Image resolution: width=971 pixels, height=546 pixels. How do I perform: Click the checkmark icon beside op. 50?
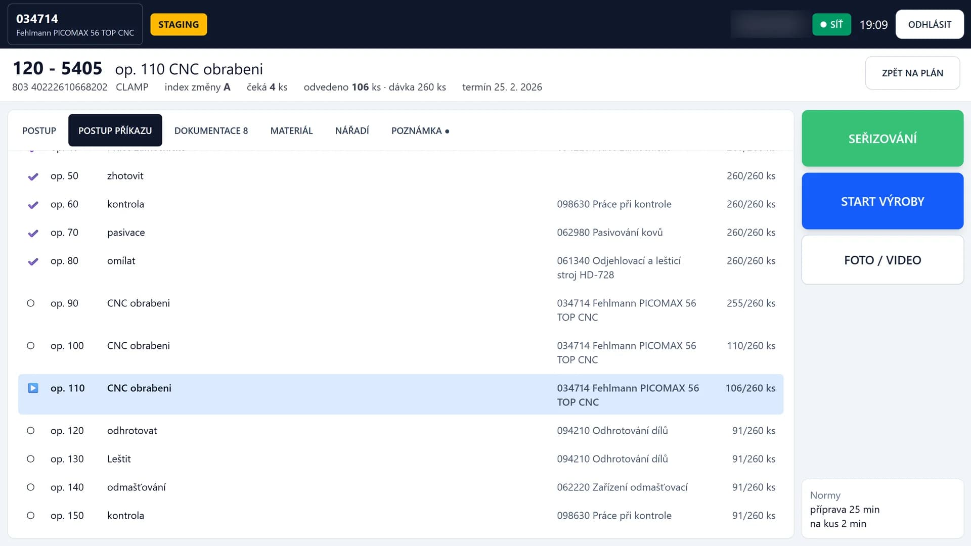(x=33, y=176)
